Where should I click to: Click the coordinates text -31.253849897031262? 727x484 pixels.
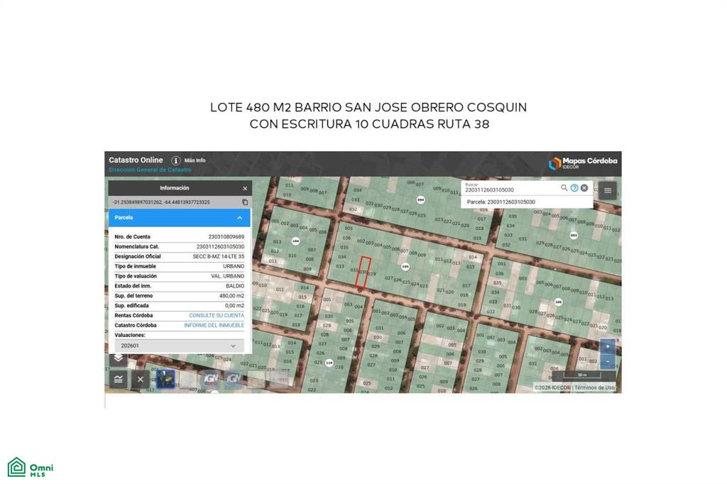(137, 202)
